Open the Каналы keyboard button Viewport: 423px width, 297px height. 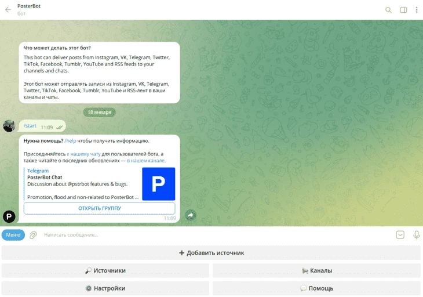coord(317,270)
